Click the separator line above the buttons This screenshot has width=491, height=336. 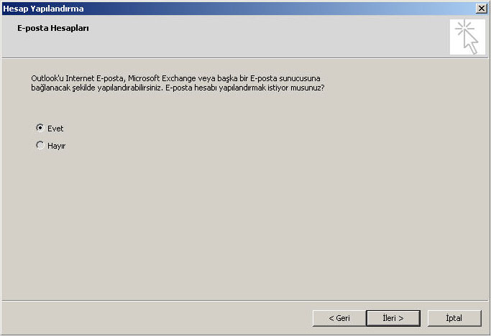click(245, 301)
